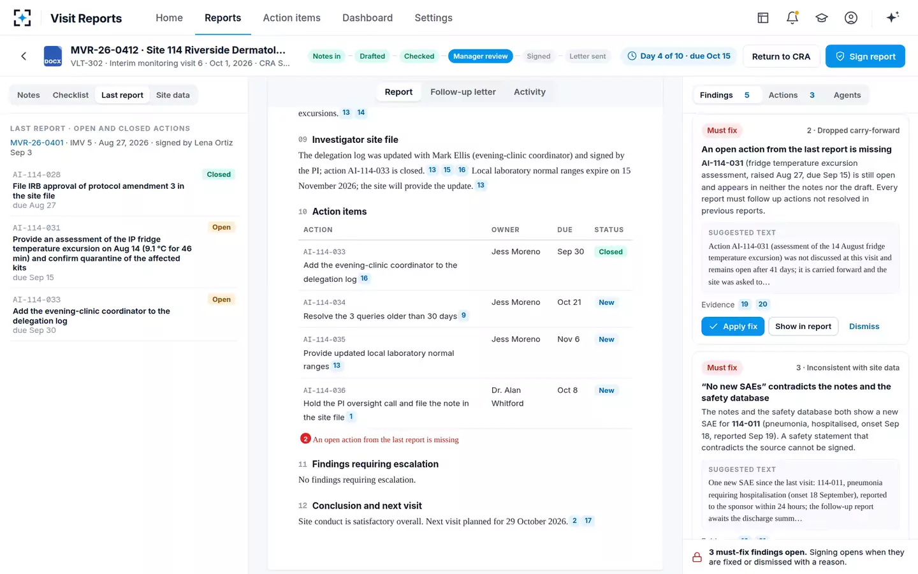Apply fix for the missing open action finding
Viewport: 918px width, 574px height.
click(x=733, y=327)
